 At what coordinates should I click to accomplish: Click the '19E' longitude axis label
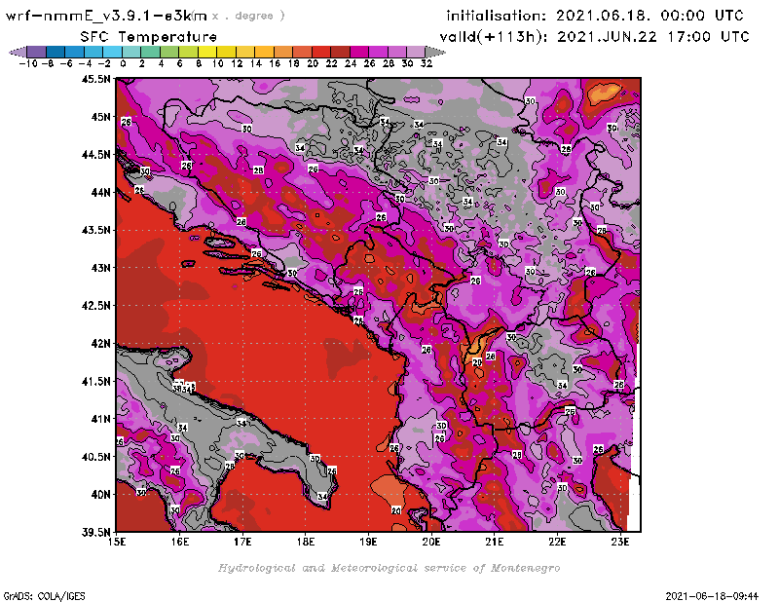368,542
